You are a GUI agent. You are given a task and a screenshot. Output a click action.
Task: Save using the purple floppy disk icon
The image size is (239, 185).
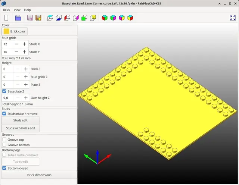(x=30, y=18)
